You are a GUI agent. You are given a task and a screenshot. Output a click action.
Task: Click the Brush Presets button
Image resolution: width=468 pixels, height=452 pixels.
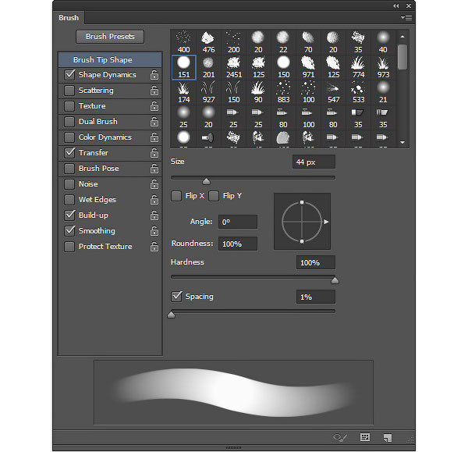110,37
